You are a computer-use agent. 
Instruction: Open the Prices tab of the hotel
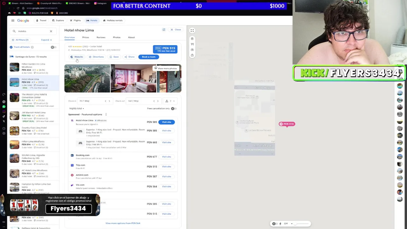click(86, 37)
